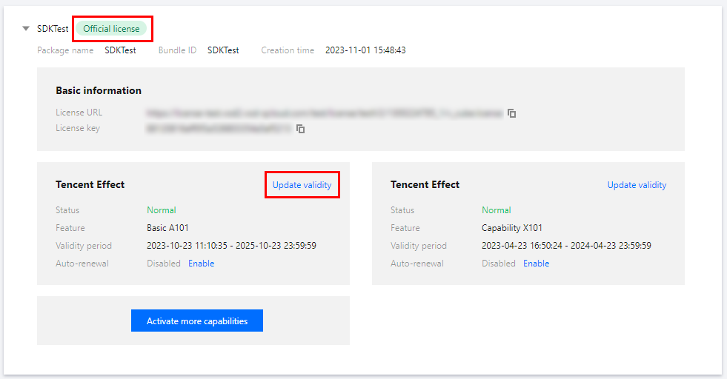Select the Package name value SDKTest
727x379 pixels.
[x=120, y=50]
